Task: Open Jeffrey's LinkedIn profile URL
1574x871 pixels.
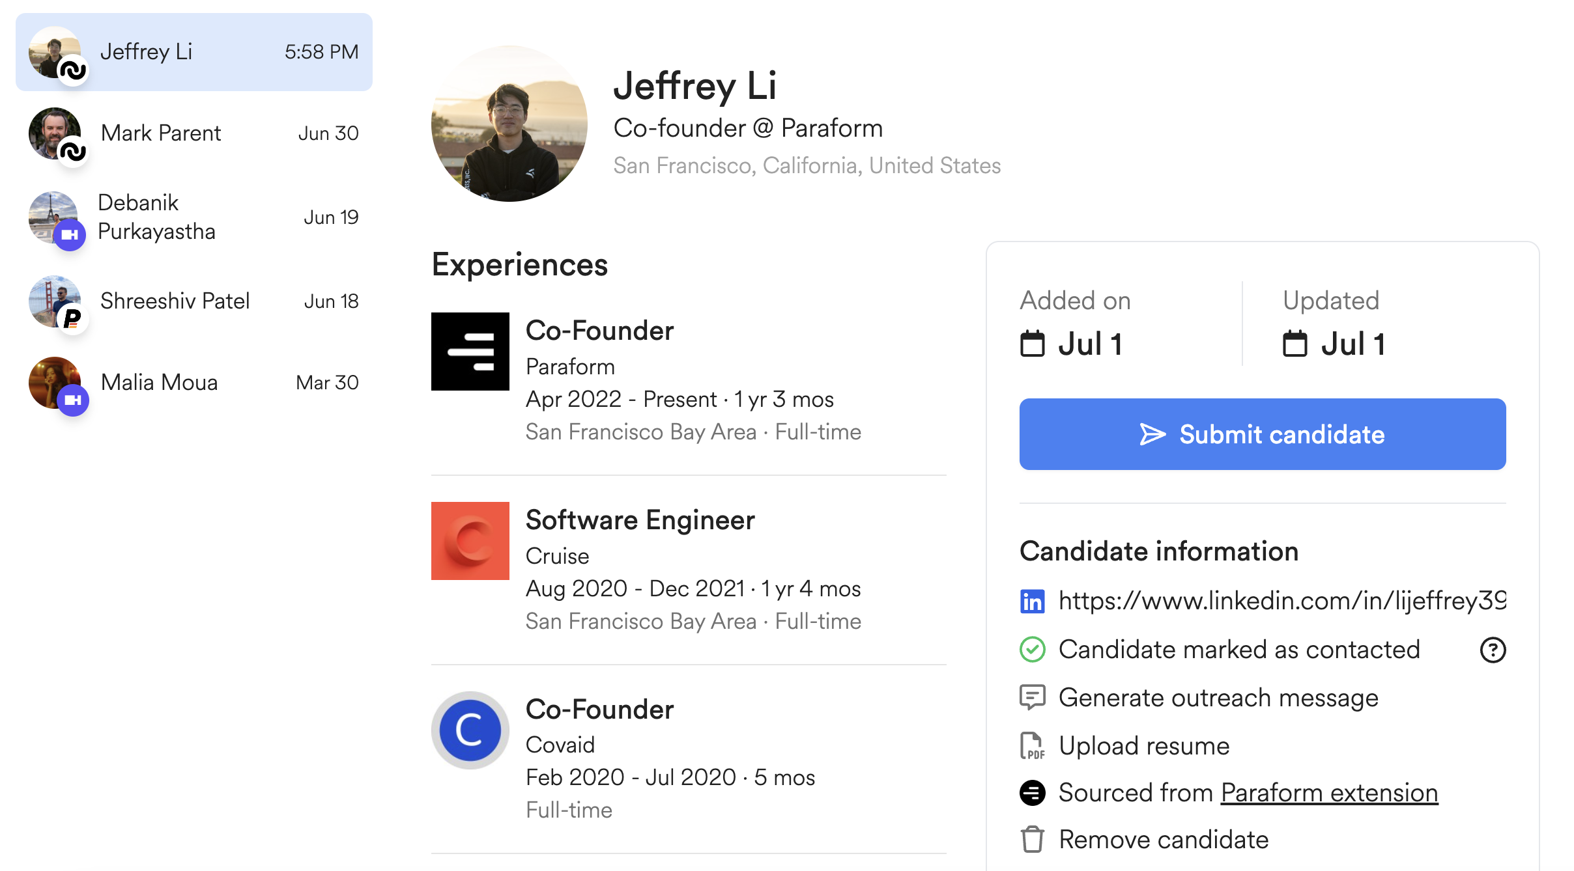Action: pos(1281,601)
